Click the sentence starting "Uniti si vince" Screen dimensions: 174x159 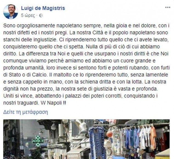tap(81, 100)
